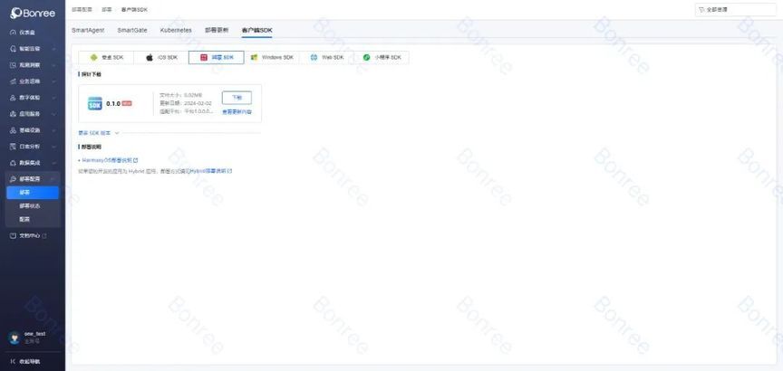Click the 部署配置 wrench icon in sidebar
The image size is (783, 371).
click(13, 179)
